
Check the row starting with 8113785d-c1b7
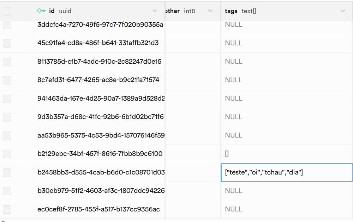[x=7, y=62]
